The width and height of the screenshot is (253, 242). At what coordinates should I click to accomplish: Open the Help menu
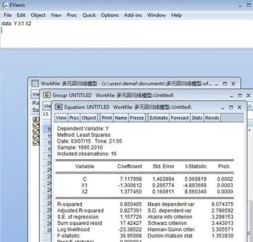tap(176, 15)
